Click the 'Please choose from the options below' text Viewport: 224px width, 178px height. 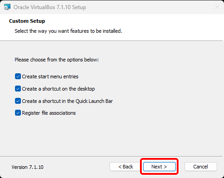pyautogui.click(x=56, y=60)
